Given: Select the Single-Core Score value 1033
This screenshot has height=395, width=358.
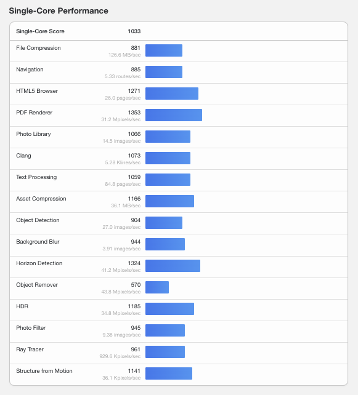Looking at the screenshot, I should click(x=134, y=31).
